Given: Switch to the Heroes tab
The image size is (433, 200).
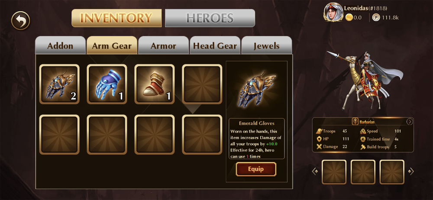Looking at the screenshot, I should tap(210, 18).
